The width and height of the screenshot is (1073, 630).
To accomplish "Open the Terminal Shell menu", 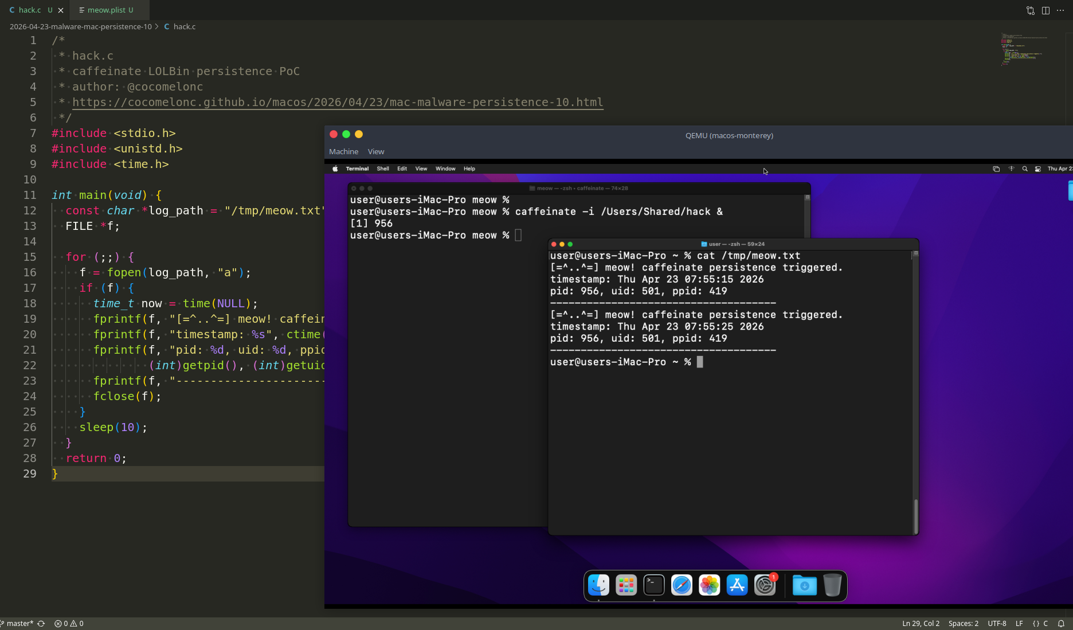I will (383, 169).
